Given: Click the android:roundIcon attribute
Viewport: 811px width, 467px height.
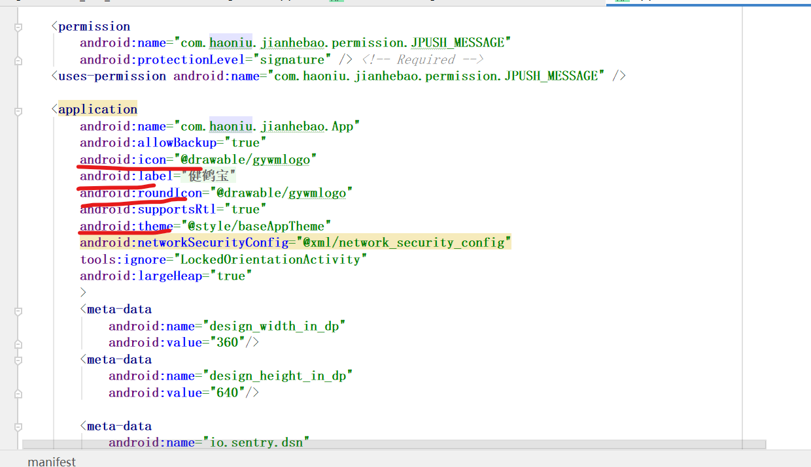Looking at the screenshot, I should [x=141, y=193].
